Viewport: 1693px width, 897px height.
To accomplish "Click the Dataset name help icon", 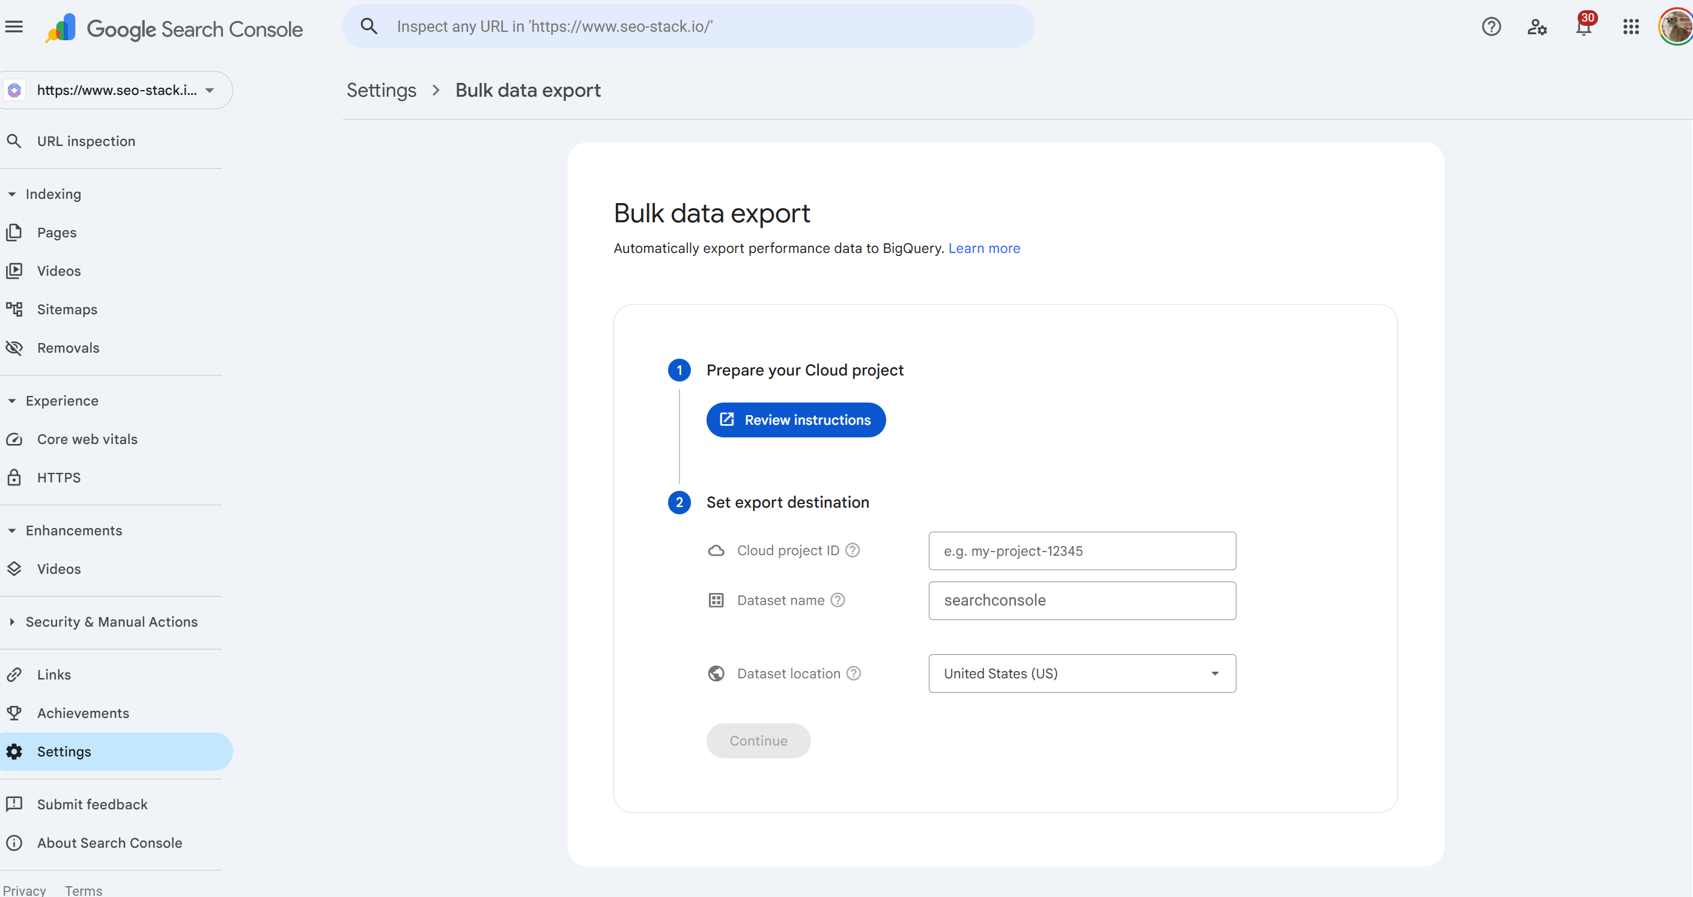I will click(837, 600).
